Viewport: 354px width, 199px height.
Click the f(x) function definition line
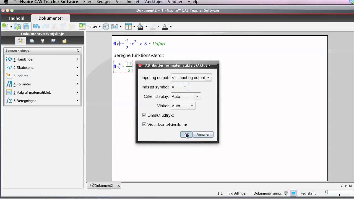pos(139,44)
